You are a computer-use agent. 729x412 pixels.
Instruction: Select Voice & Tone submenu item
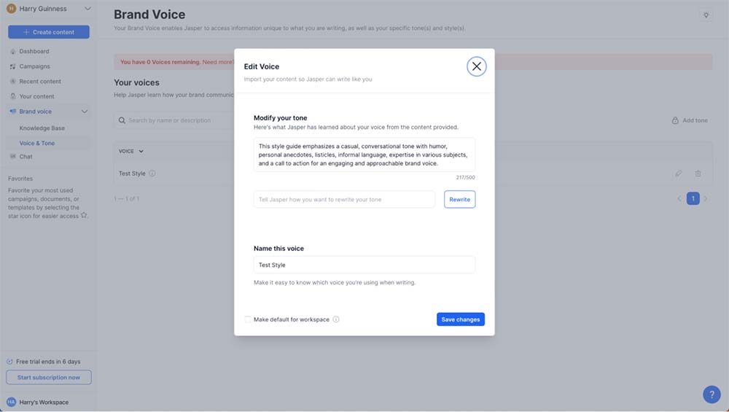click(x=36, y=143)
